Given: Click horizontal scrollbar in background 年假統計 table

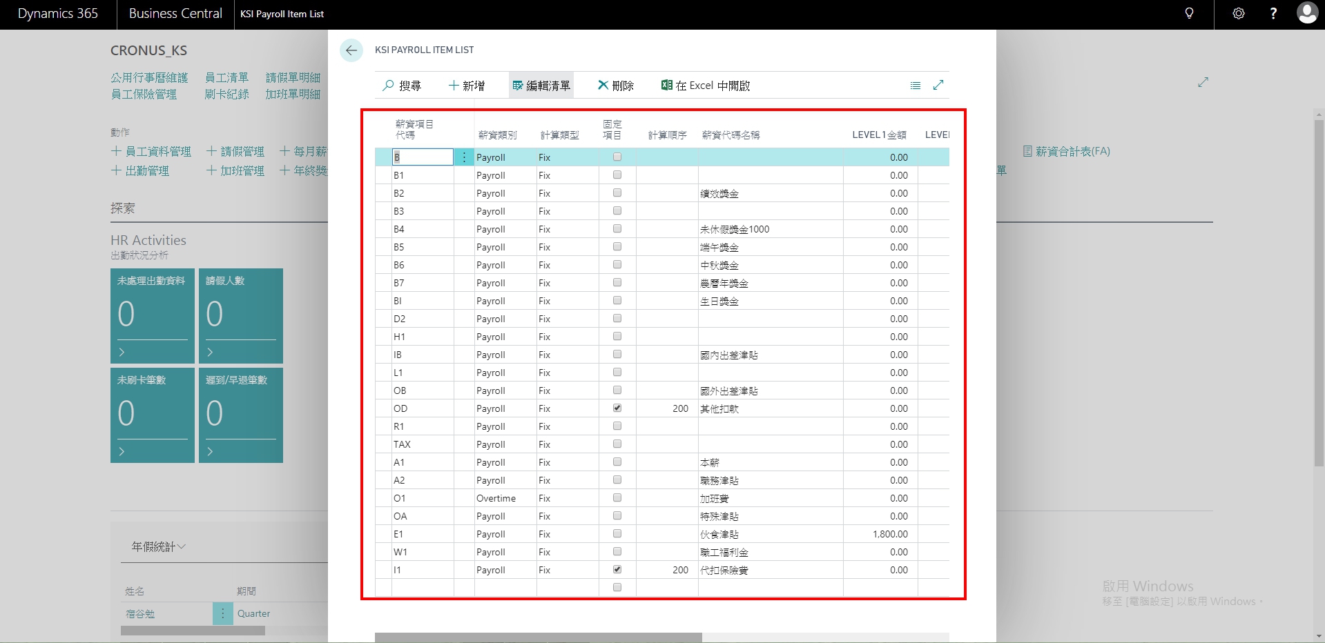Looking at the screenshot, I should pyautogui.click(x=193, y=631).
